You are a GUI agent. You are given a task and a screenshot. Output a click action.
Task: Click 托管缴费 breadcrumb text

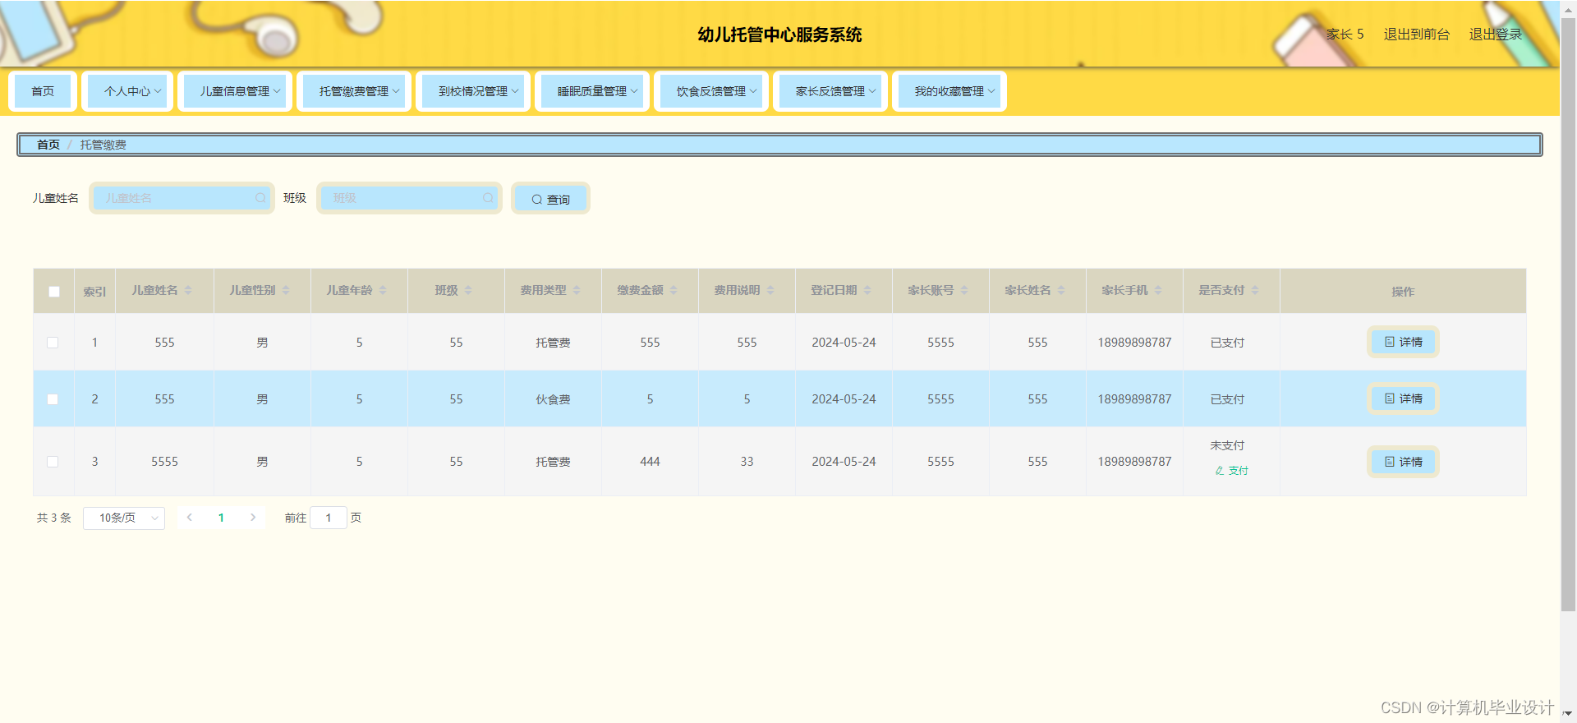coord(103,145)
